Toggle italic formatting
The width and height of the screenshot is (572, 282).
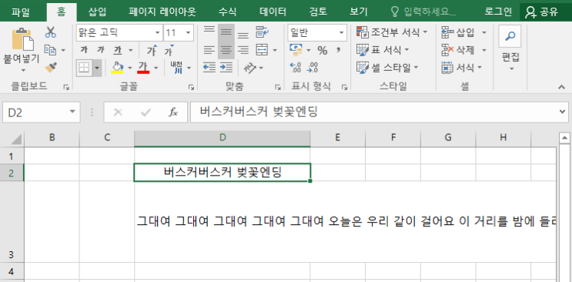pos(101,50)
